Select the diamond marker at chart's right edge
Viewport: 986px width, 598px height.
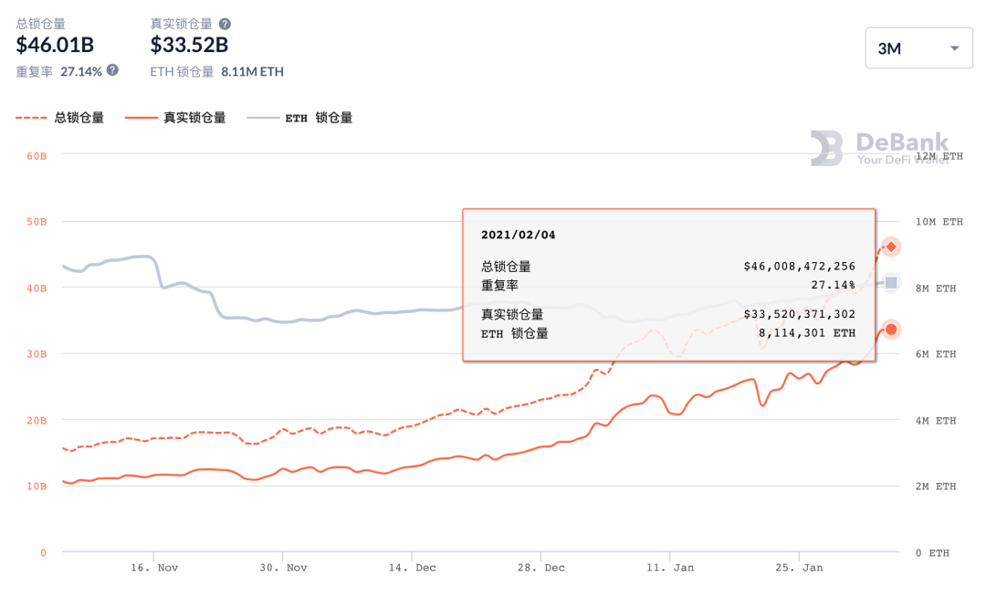point(890,247)
